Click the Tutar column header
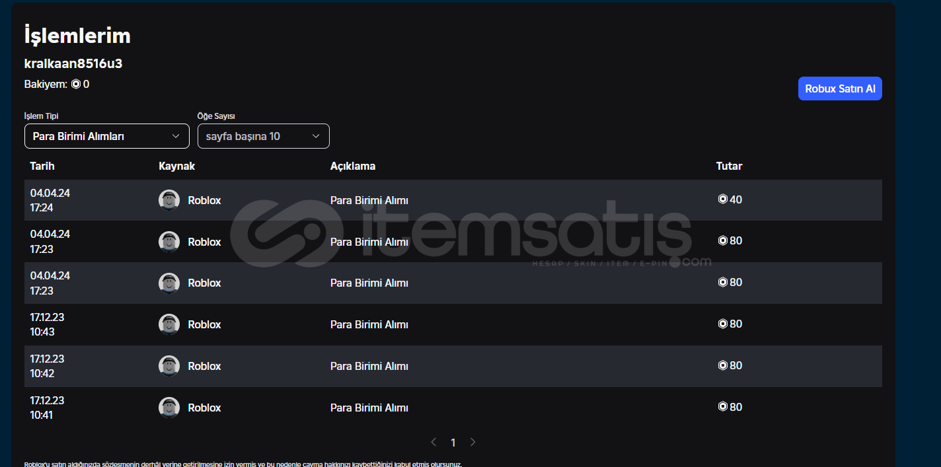 (729, 166)
